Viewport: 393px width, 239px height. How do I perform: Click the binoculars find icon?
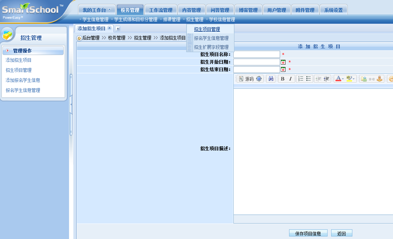tap(271, 79)
